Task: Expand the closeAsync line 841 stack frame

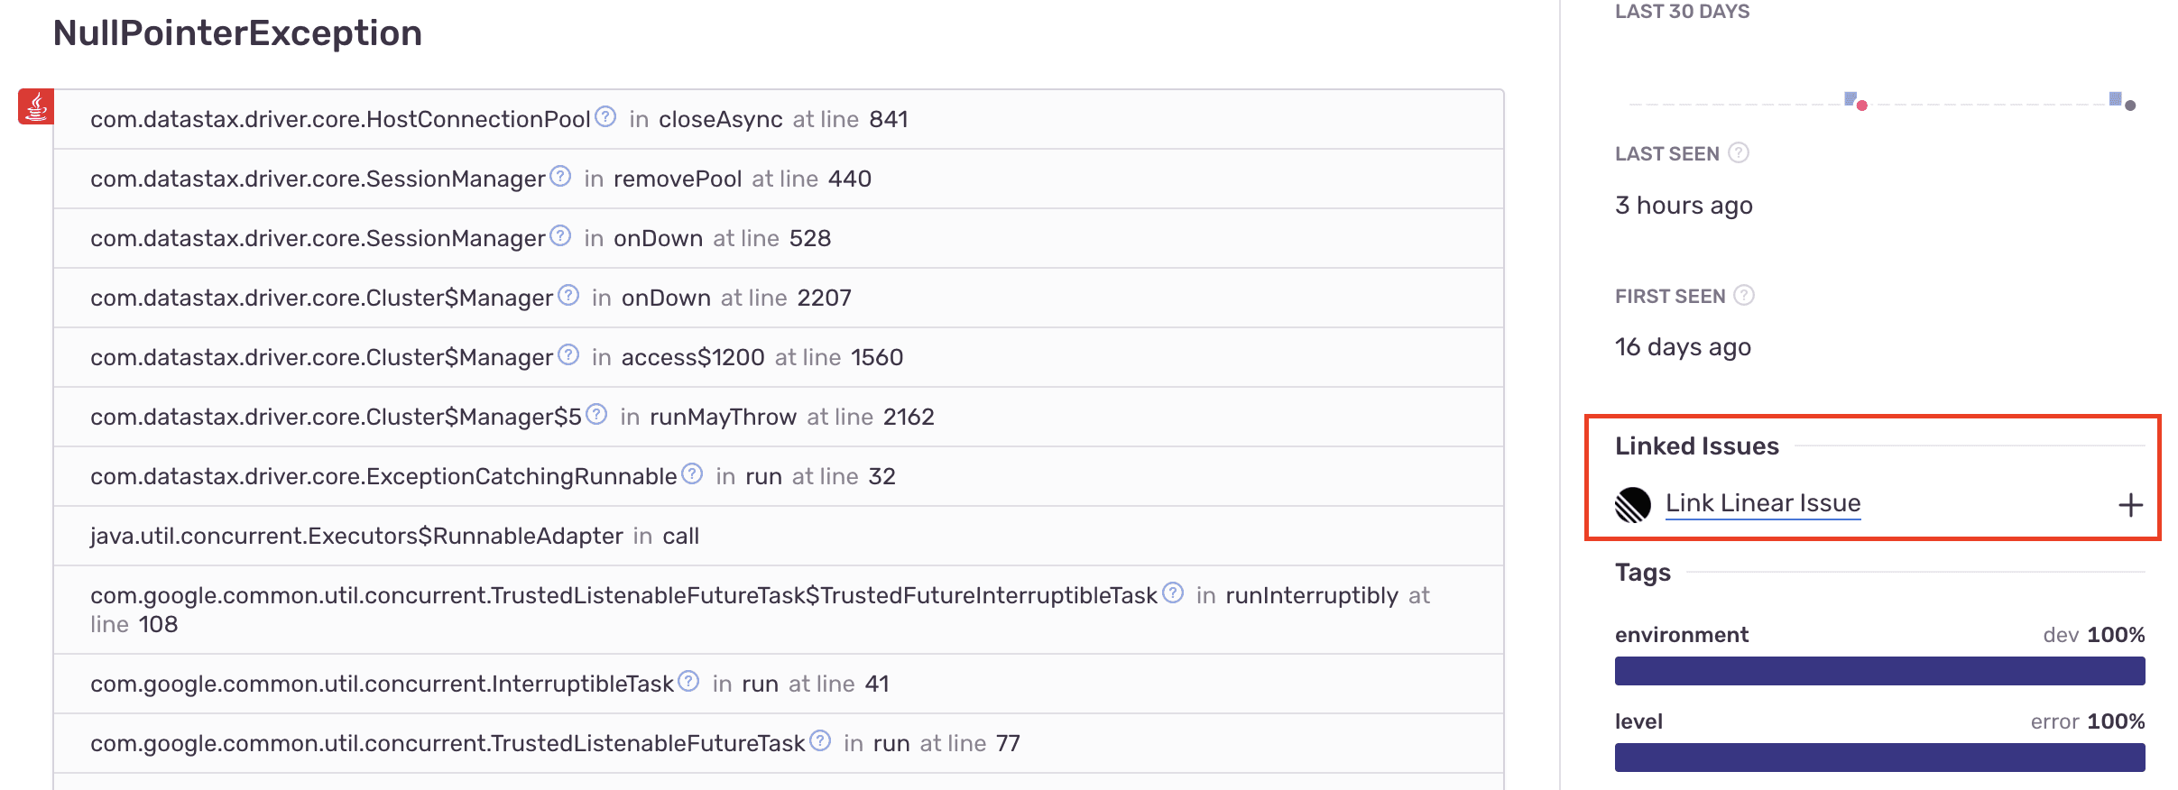Action: tap(778, 119)
